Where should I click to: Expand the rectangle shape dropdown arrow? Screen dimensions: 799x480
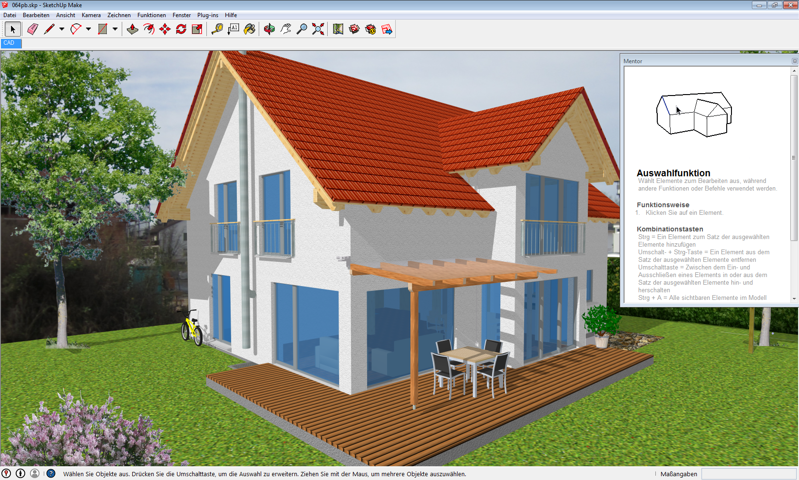click(x=115, y=29)
